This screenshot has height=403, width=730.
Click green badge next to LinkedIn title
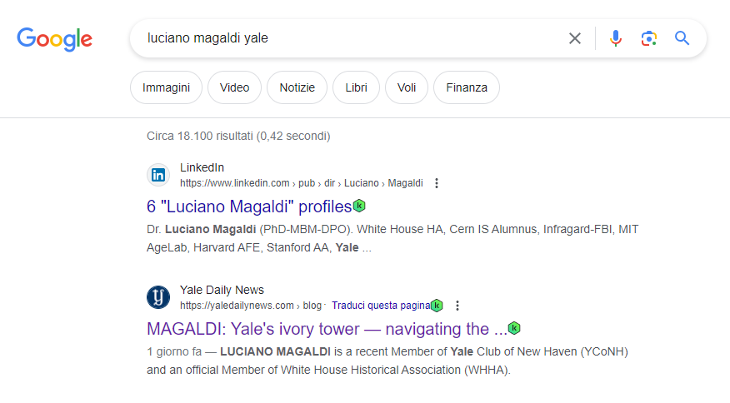(x=359, y=206)
